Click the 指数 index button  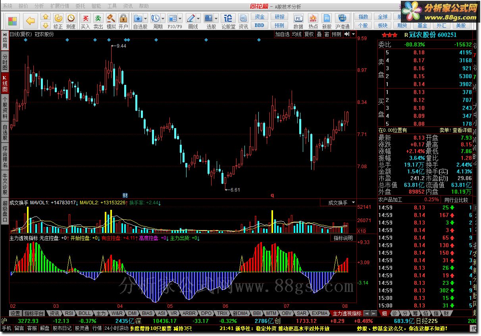coord(363,17)
